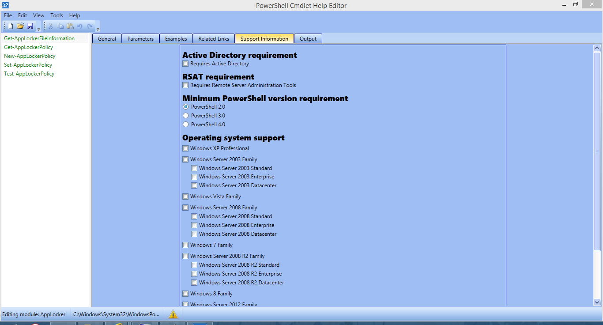Viewport: 603px width, 325px height.
Task: Click the Cut scissors icon
Action: (51, 26)
